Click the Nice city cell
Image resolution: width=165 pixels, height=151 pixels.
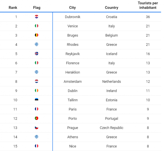pyautogui.click(x=73, y=146)
